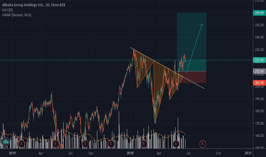Click the 250.00 price axis label
This screenshot has width=266, height=157.
259,25
